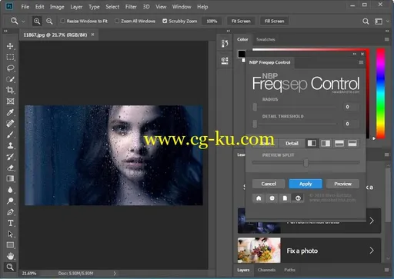Select the Clone Stamp tool
The height and width of the screenshot is (279, 394).
pos(10,146)
